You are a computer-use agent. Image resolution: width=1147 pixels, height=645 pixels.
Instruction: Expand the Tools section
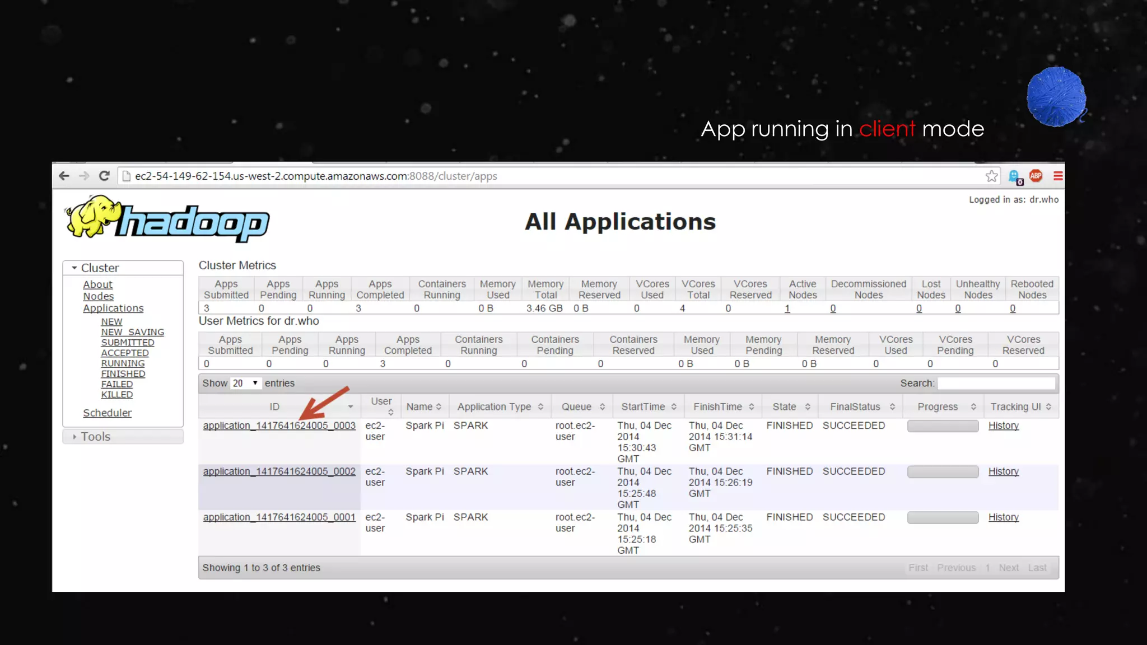point(123,437)
